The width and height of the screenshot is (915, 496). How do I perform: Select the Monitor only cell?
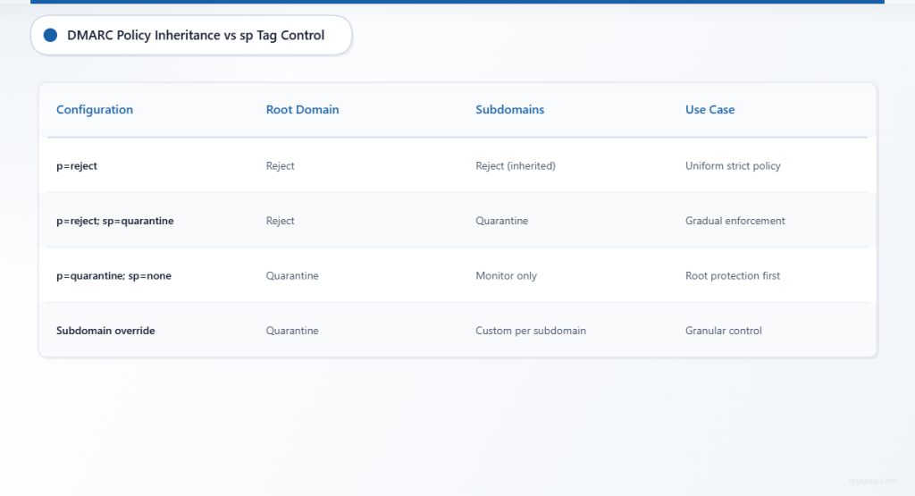[506, 275]
